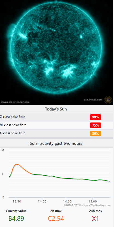Select the X-class solar flare row
This screenshot has width=117, height=227.
click(57, 133)
